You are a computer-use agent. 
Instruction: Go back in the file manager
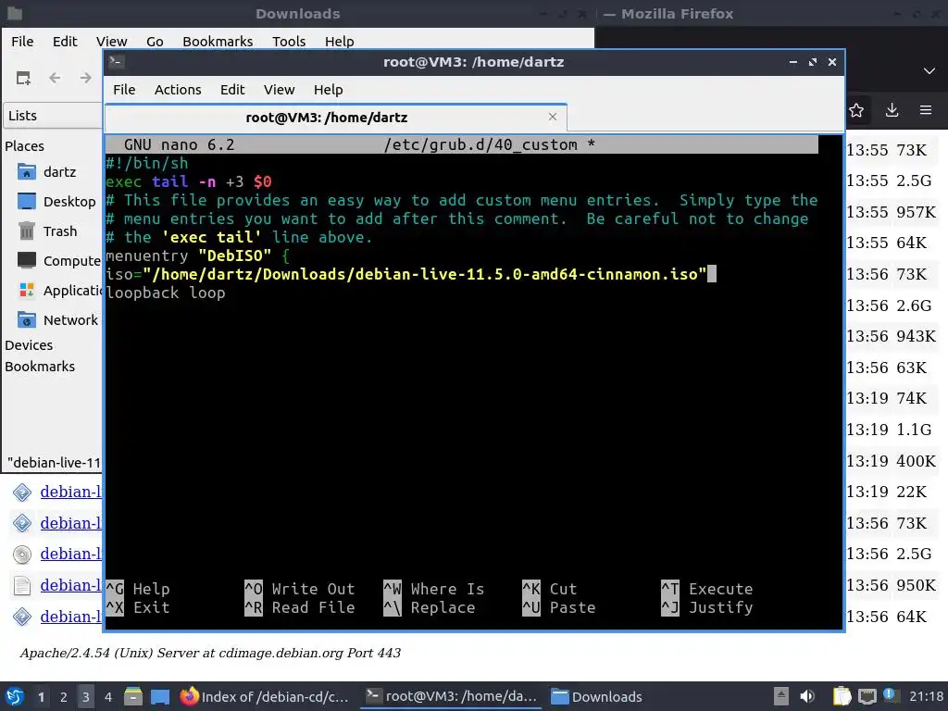(x=55, y=78)
